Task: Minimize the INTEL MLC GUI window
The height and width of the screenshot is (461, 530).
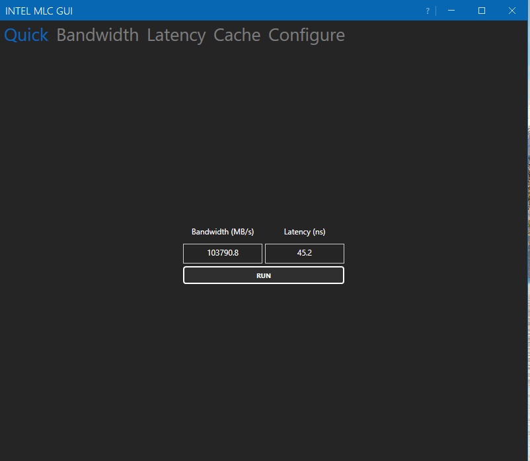Action: pyautogui.click(x=451, y=11)
